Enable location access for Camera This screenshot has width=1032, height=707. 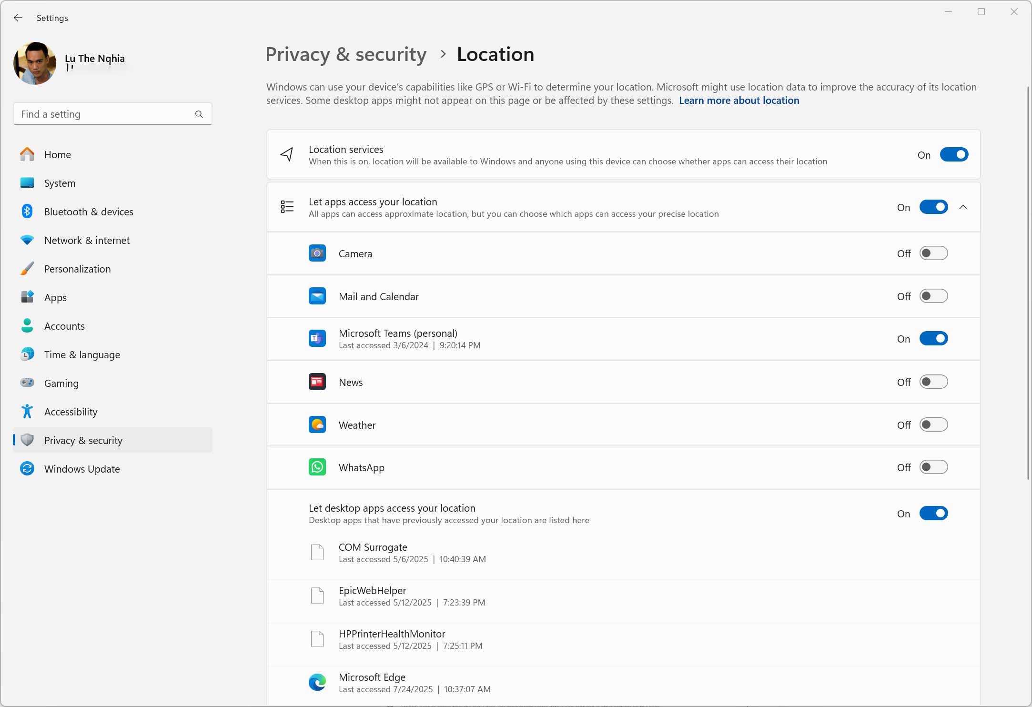933,253
